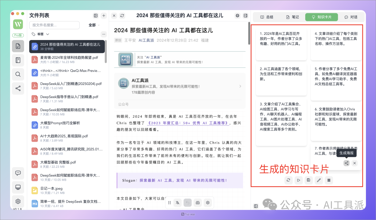Click the author link AI工具派

(x=146, y=40)
